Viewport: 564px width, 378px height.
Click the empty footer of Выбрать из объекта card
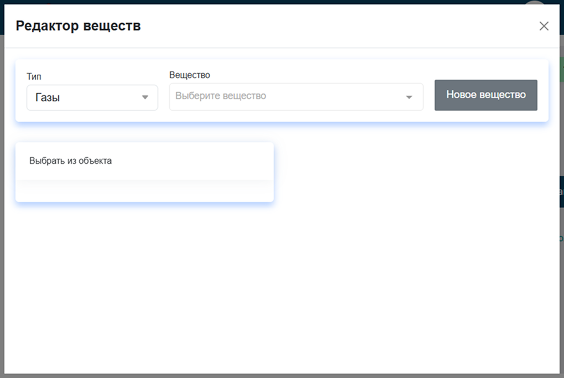145,191
